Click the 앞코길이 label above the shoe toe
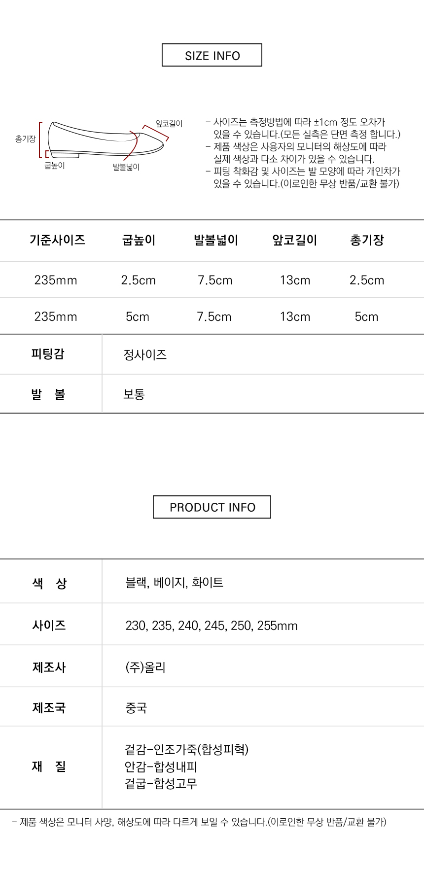The image size is (424, 871). [x=169, y=123]
